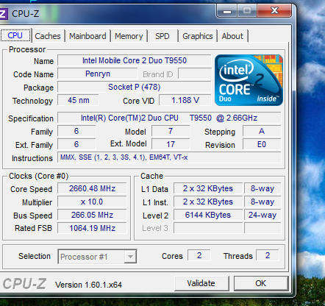This screenshot has width=325, height=306.
Task: Click the processor Name field
Action: pos(135,60)
